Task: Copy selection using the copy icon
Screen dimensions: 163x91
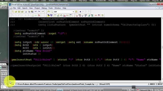Action: [29, 12]
